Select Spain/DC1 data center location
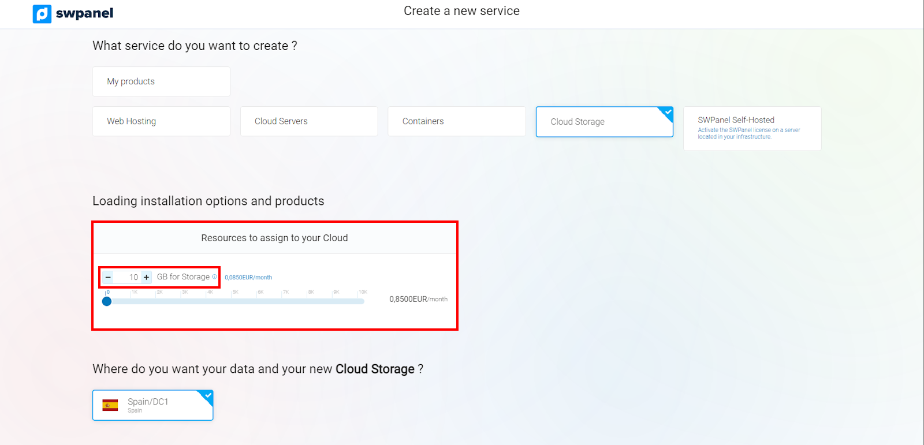Screen dimensions: 924x445 point(153,405)
